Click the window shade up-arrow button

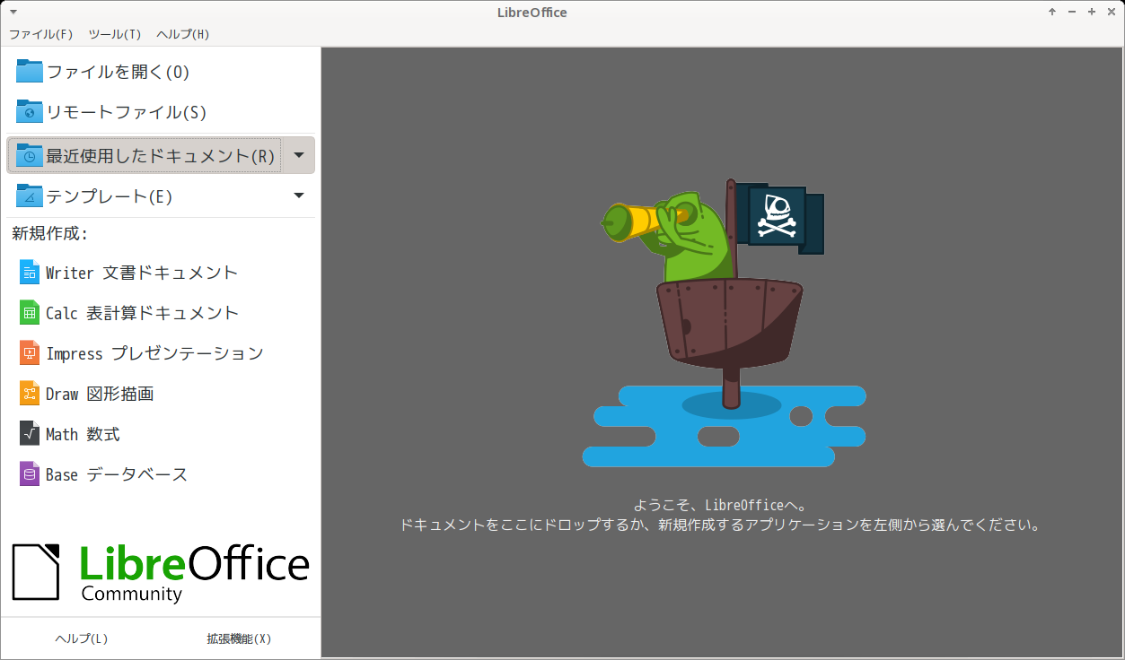(1052, 12)
